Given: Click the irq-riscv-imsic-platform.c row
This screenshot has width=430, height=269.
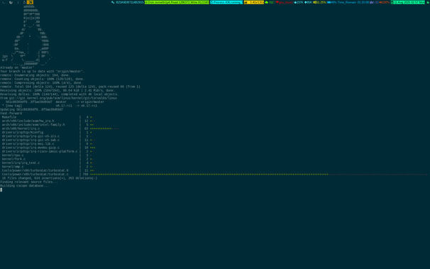Looking at the screenshot, I should pyautogui.click(x=48, y=152).
